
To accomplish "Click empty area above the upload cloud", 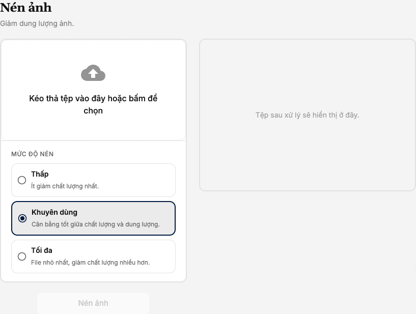I will pos(93,52).
